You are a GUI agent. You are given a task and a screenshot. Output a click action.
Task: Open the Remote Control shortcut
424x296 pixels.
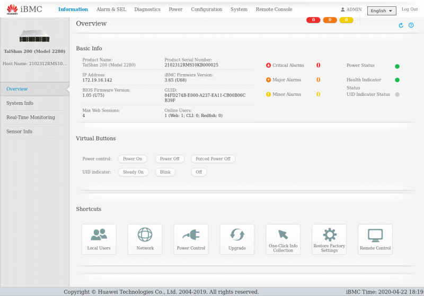coord(375,239)
